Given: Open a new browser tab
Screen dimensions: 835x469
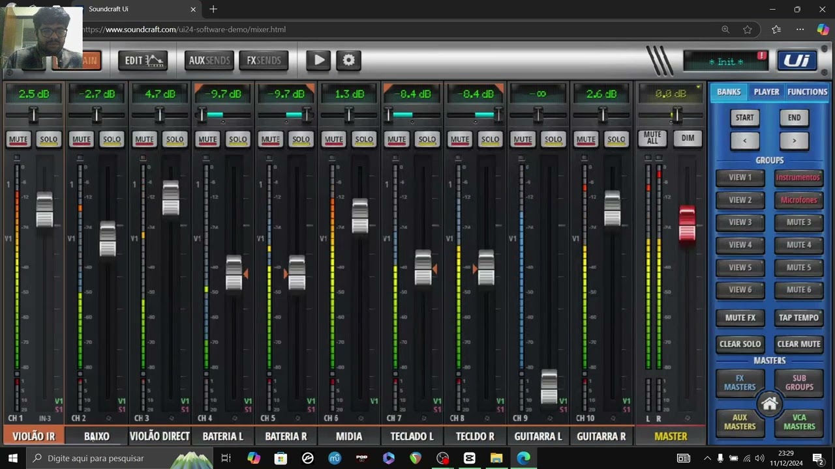Looking at the screenshot, I should click(213, 9).
